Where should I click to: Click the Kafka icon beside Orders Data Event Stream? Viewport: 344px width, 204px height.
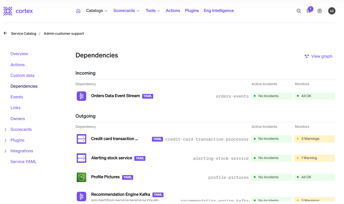[x=81, y=96]
